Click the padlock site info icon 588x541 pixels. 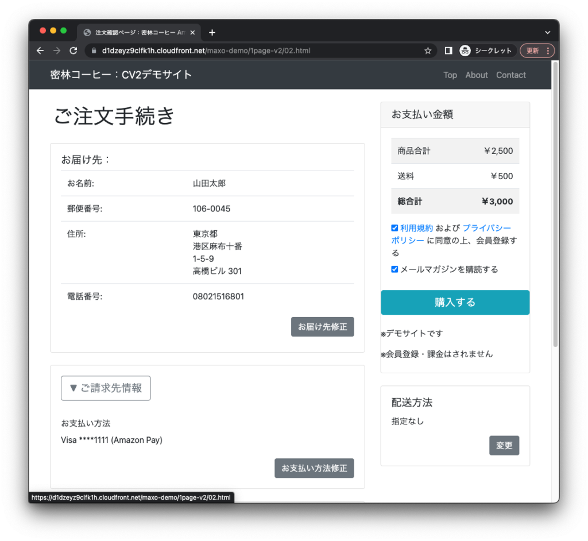94,51
